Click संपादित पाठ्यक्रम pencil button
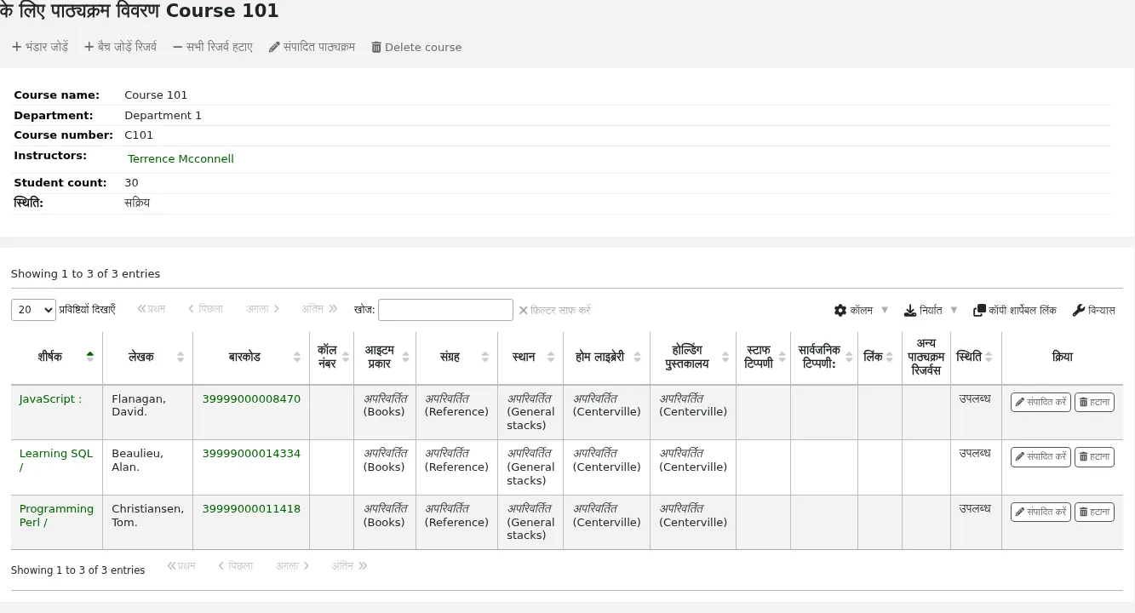The image size is (1135, 613). point(312,47)
